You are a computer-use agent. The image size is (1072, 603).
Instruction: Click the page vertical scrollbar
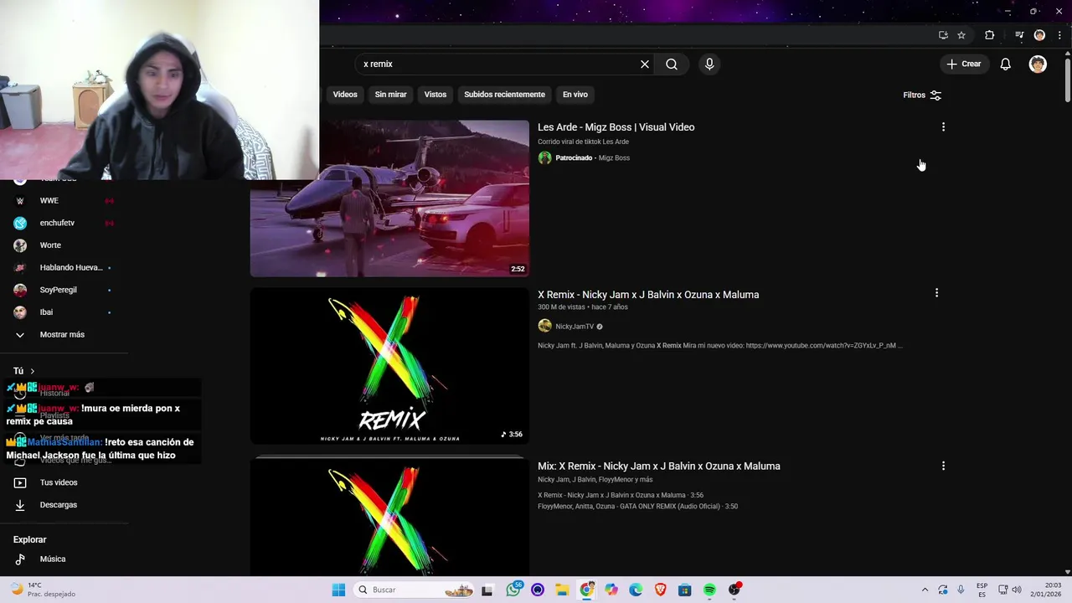point(1067,81)
